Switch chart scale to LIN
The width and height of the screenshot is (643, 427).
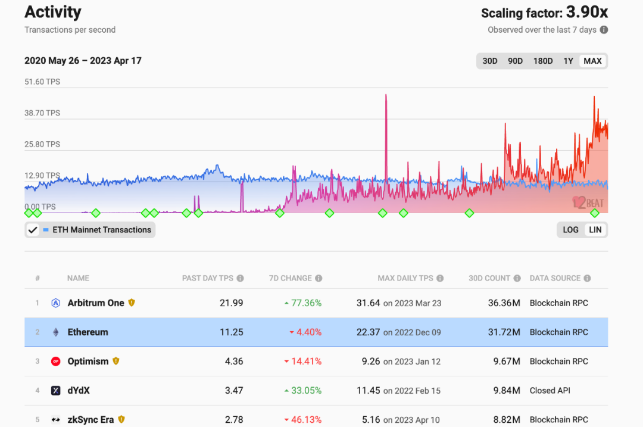[x=595, y=230]
